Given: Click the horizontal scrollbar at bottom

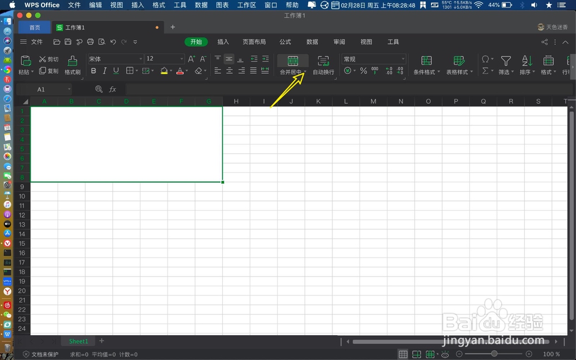Looking at the screenshot, I should click(x=451, y=342).
